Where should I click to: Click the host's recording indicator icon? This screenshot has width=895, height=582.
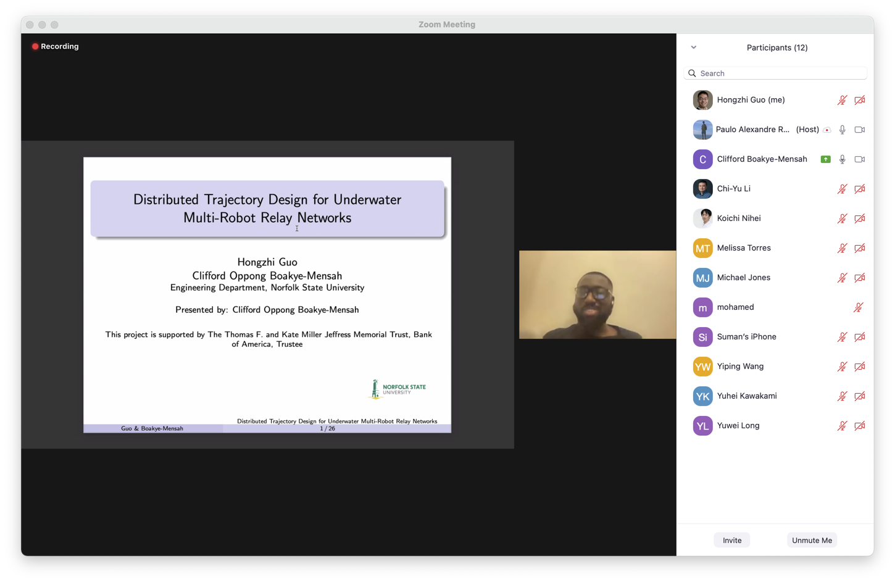click(827, 130)
